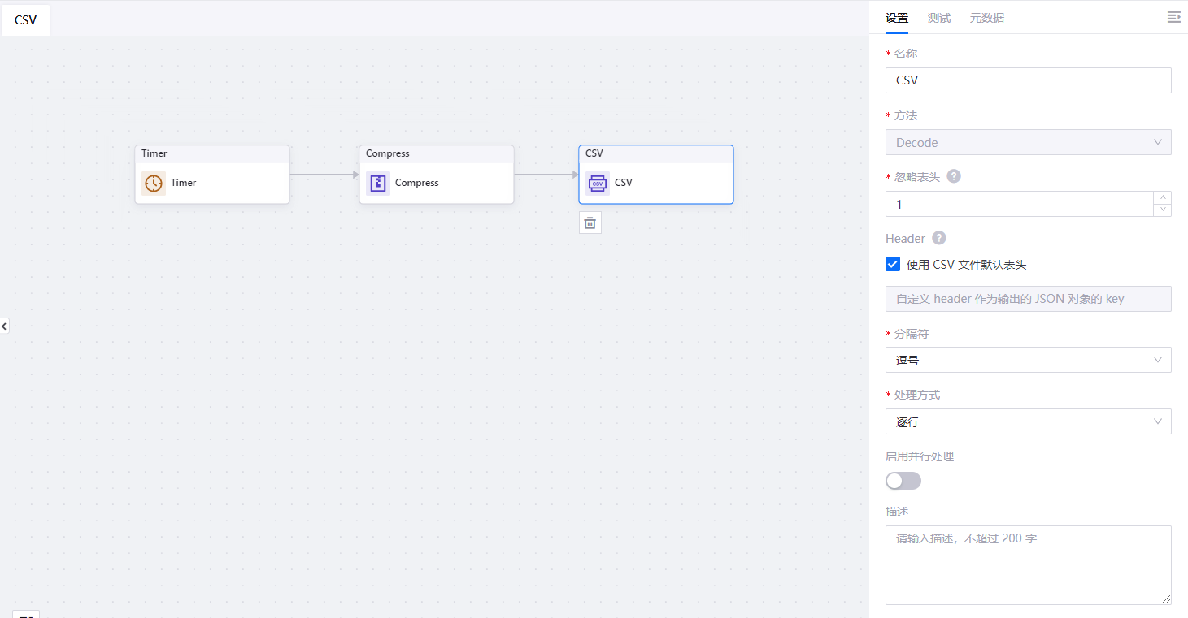This screenshot has width=1188, height=618.
Task: Decrease 忽略表头 value with down arrow
Action: coord(1163,210)
